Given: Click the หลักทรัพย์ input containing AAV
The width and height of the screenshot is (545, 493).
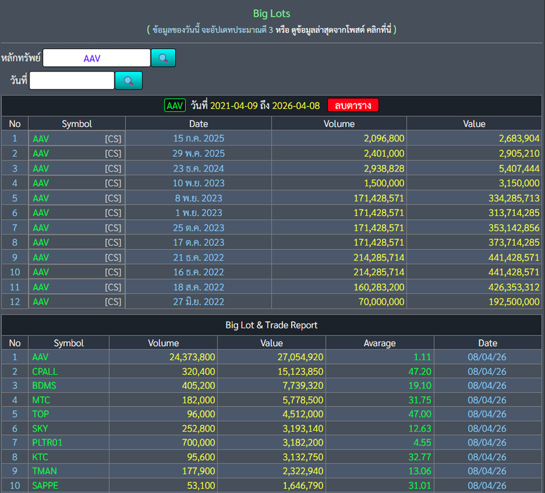Looking at the screenshot, I should click(96, 58).
